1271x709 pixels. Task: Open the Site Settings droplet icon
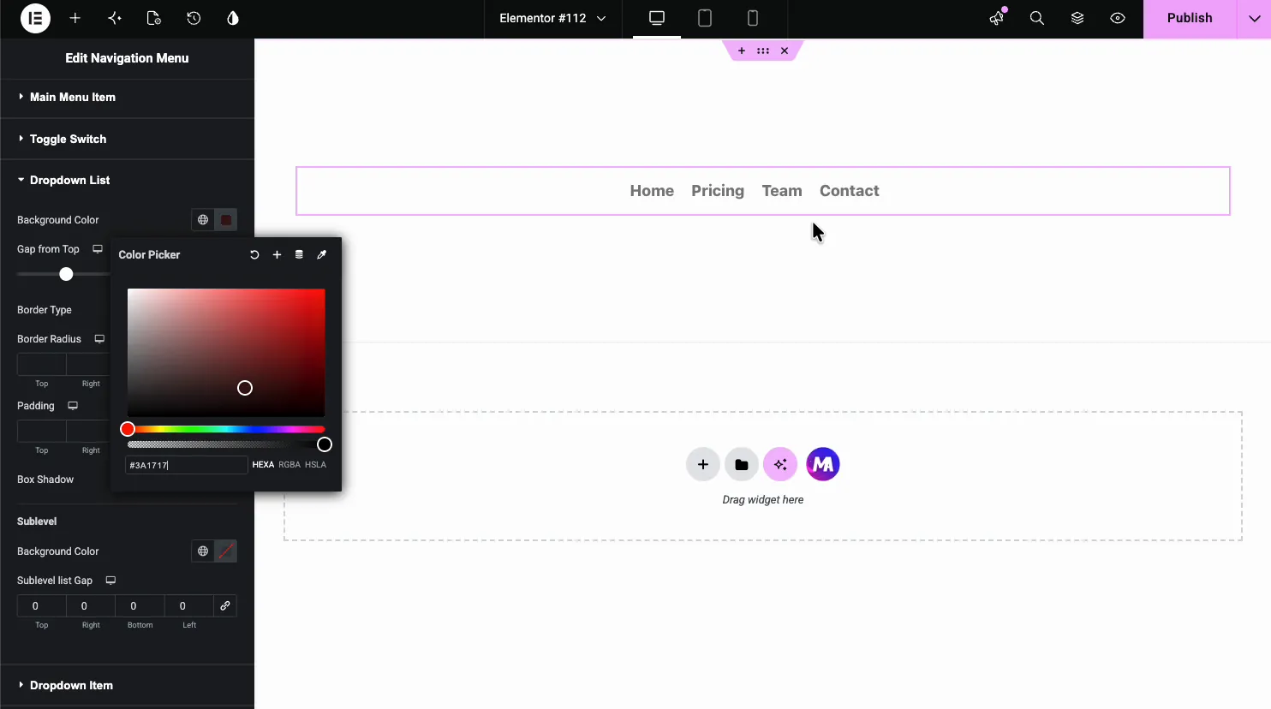pos(233,18)
